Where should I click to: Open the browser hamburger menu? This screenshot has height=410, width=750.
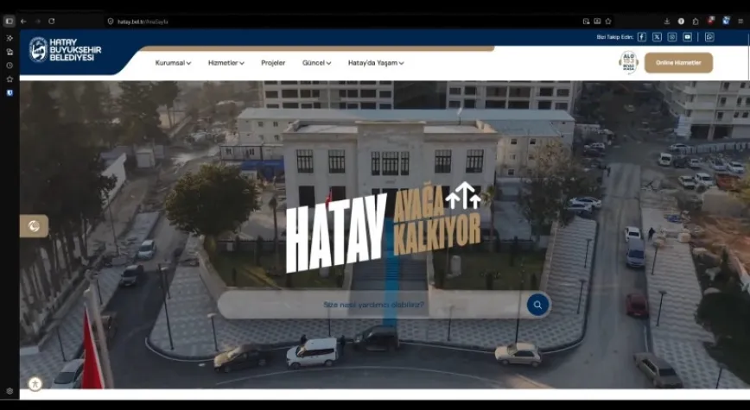pyautogui.click(x=740, y=22)
